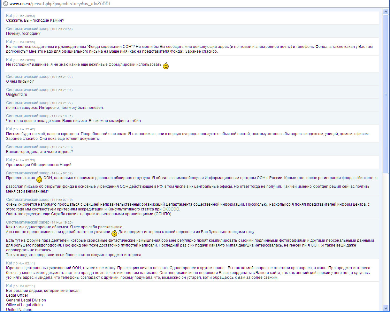Open "Систематический хакер" name at 11 Ноя 18:01
The image size is (390, 312).
[x=28, y=116]
